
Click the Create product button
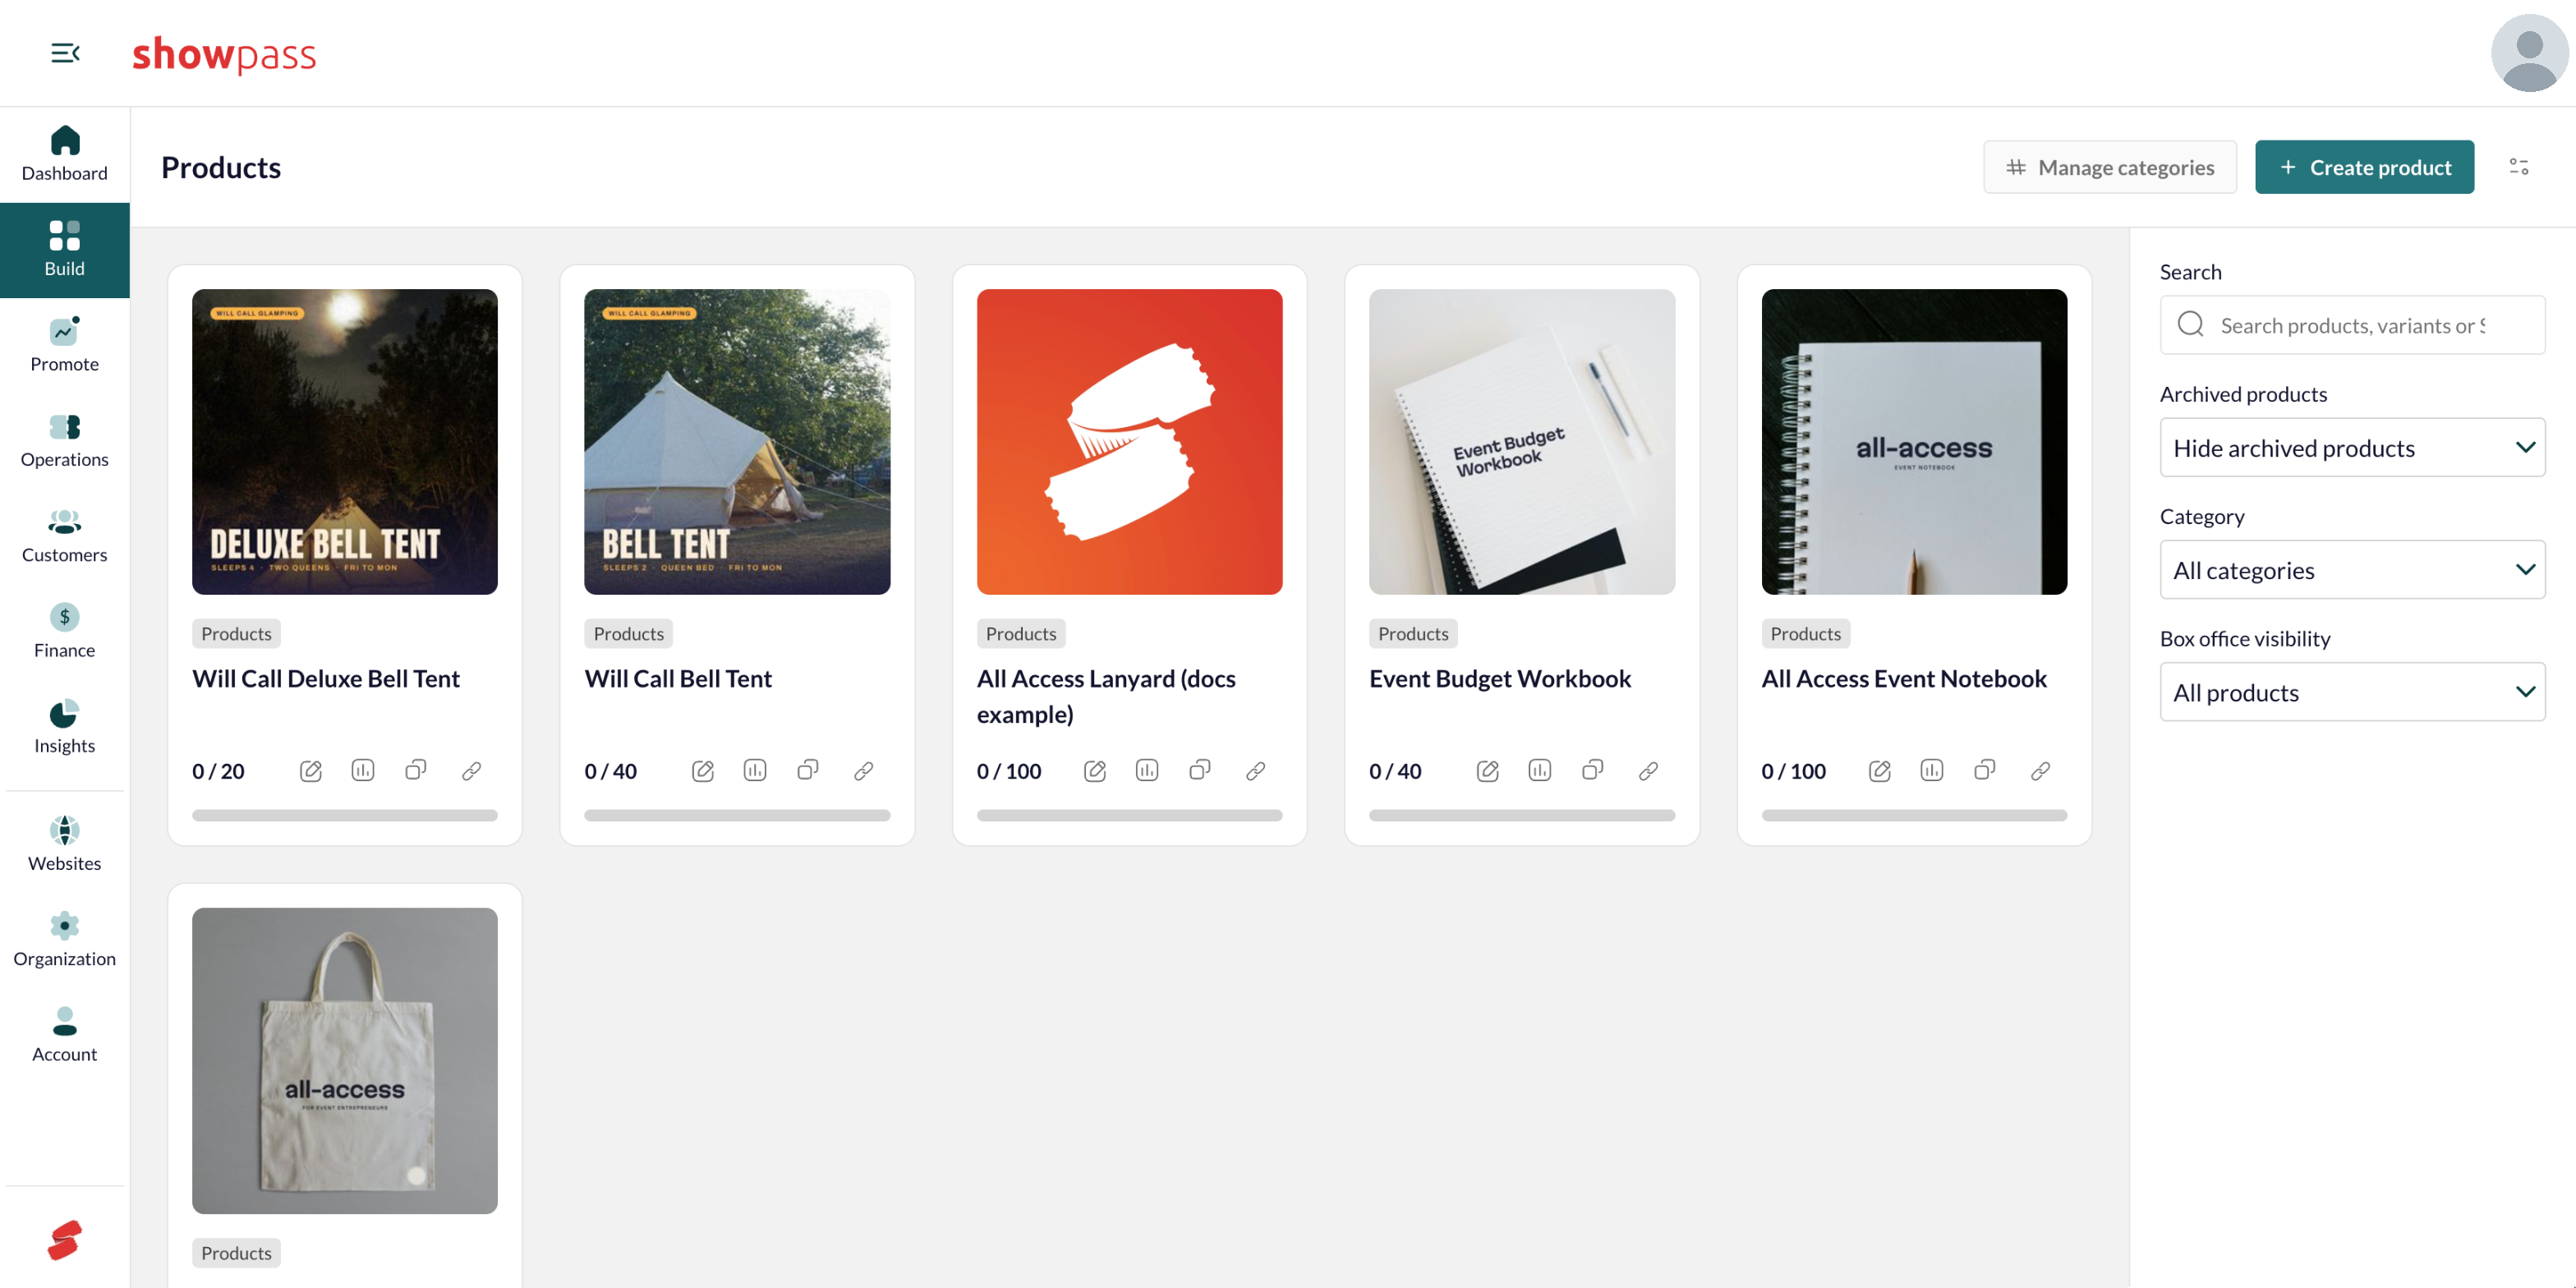(2364, 167)
